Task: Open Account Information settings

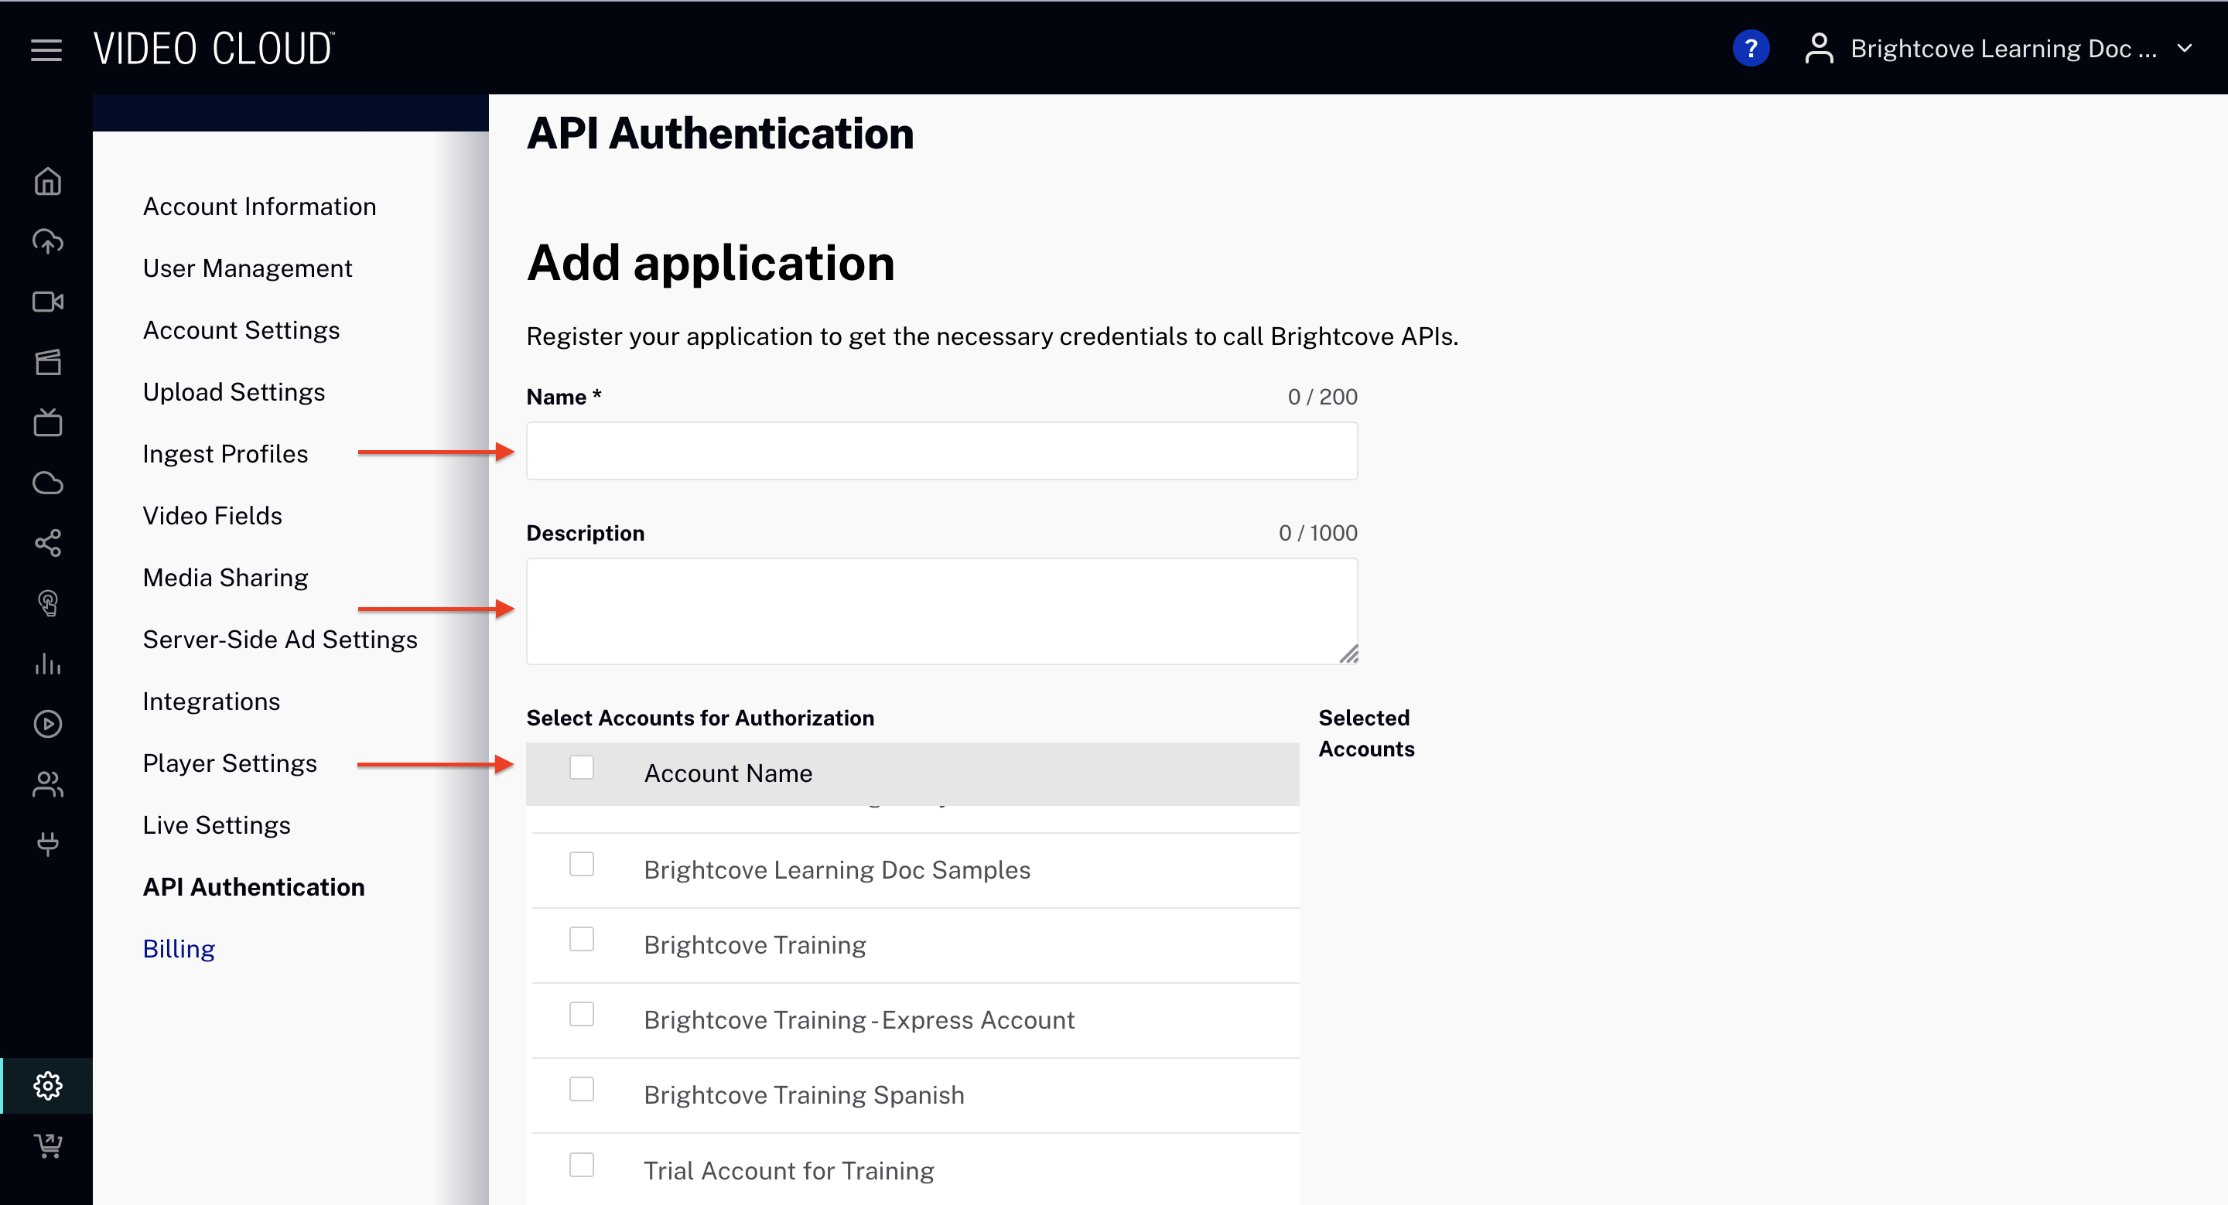Action: pos(259,207)
